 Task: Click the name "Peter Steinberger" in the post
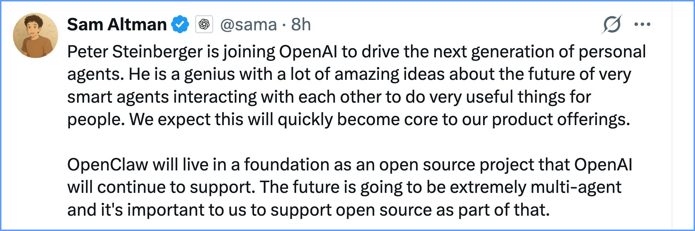[x=135, y=52]
